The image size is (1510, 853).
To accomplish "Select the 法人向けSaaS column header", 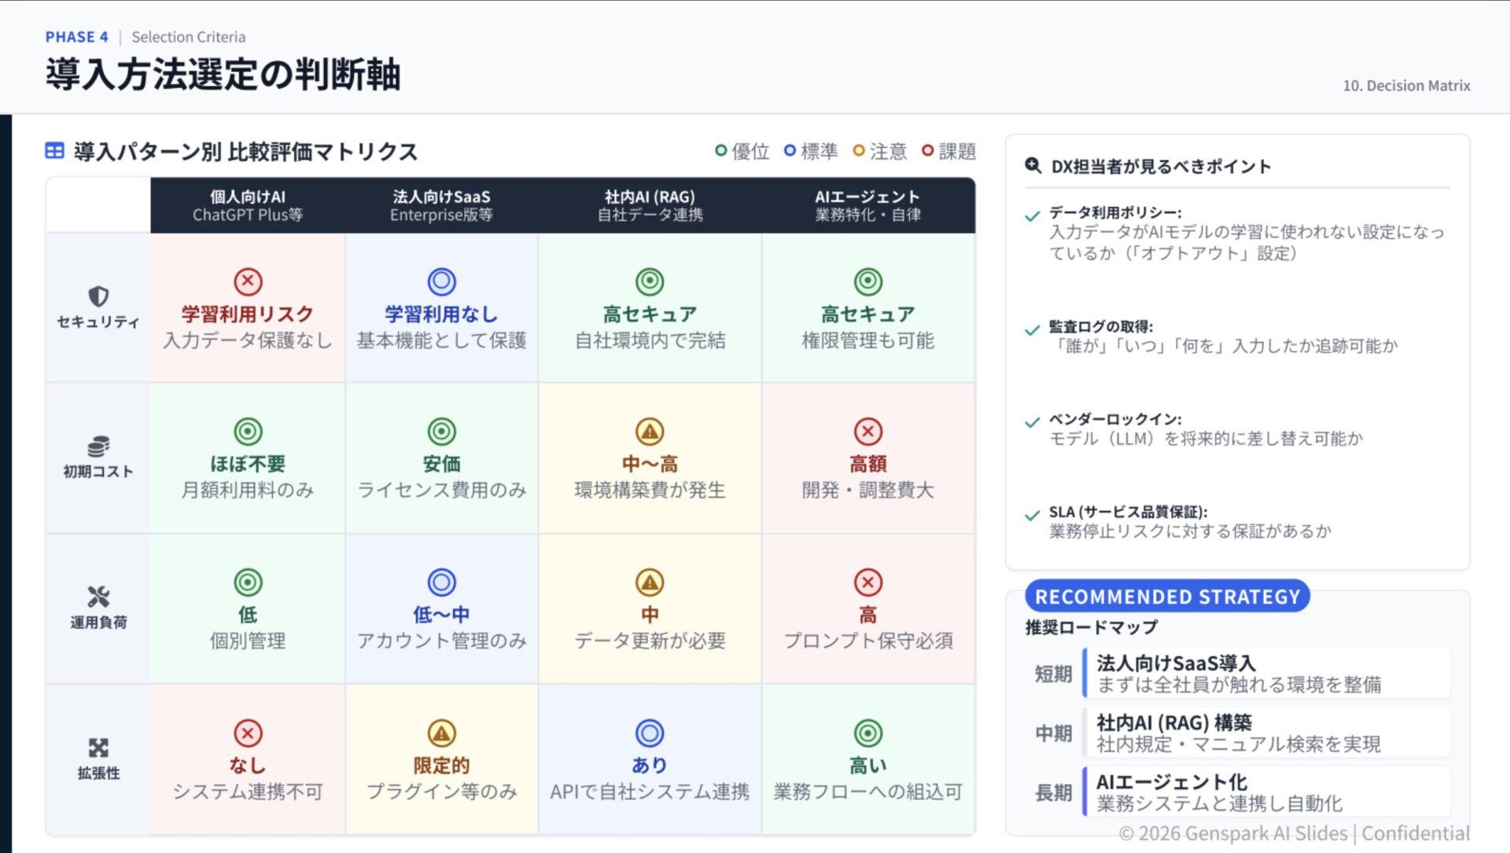I will click(441, 205).
